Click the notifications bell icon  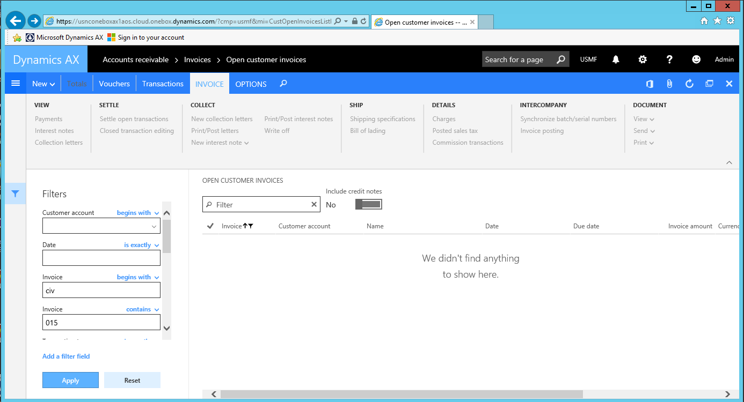616,59
